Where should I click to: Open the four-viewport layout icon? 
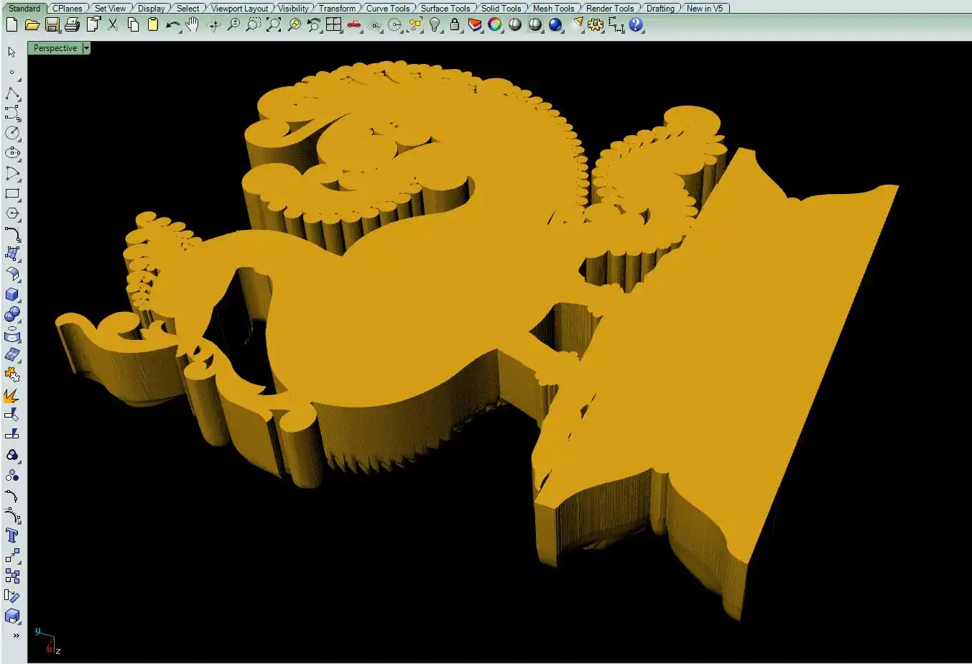tap(333, 25)
